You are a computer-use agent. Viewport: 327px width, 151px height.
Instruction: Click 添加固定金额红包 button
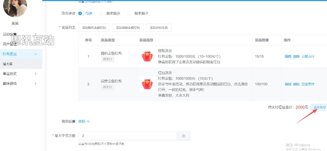(x=128, y=28)
